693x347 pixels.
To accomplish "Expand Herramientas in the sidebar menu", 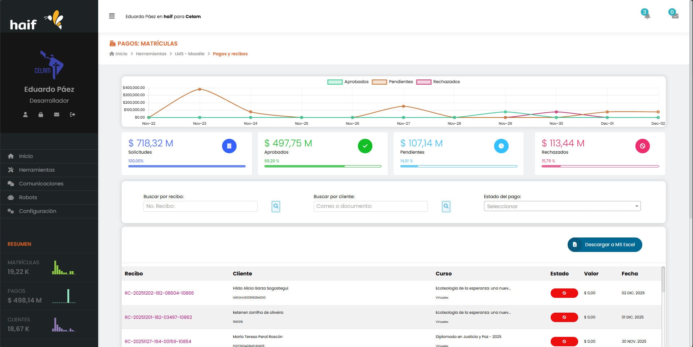I will (x=37, y=170).
